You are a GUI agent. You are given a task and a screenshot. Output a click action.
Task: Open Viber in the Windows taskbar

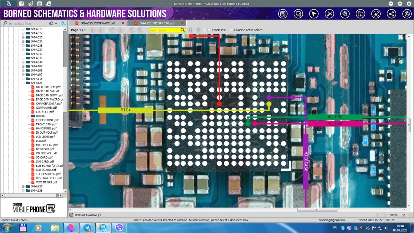pos(119,228)
